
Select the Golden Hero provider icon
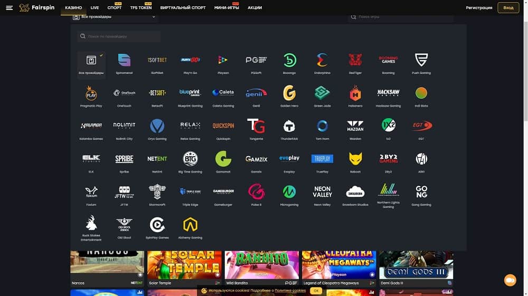pos(289,94)
